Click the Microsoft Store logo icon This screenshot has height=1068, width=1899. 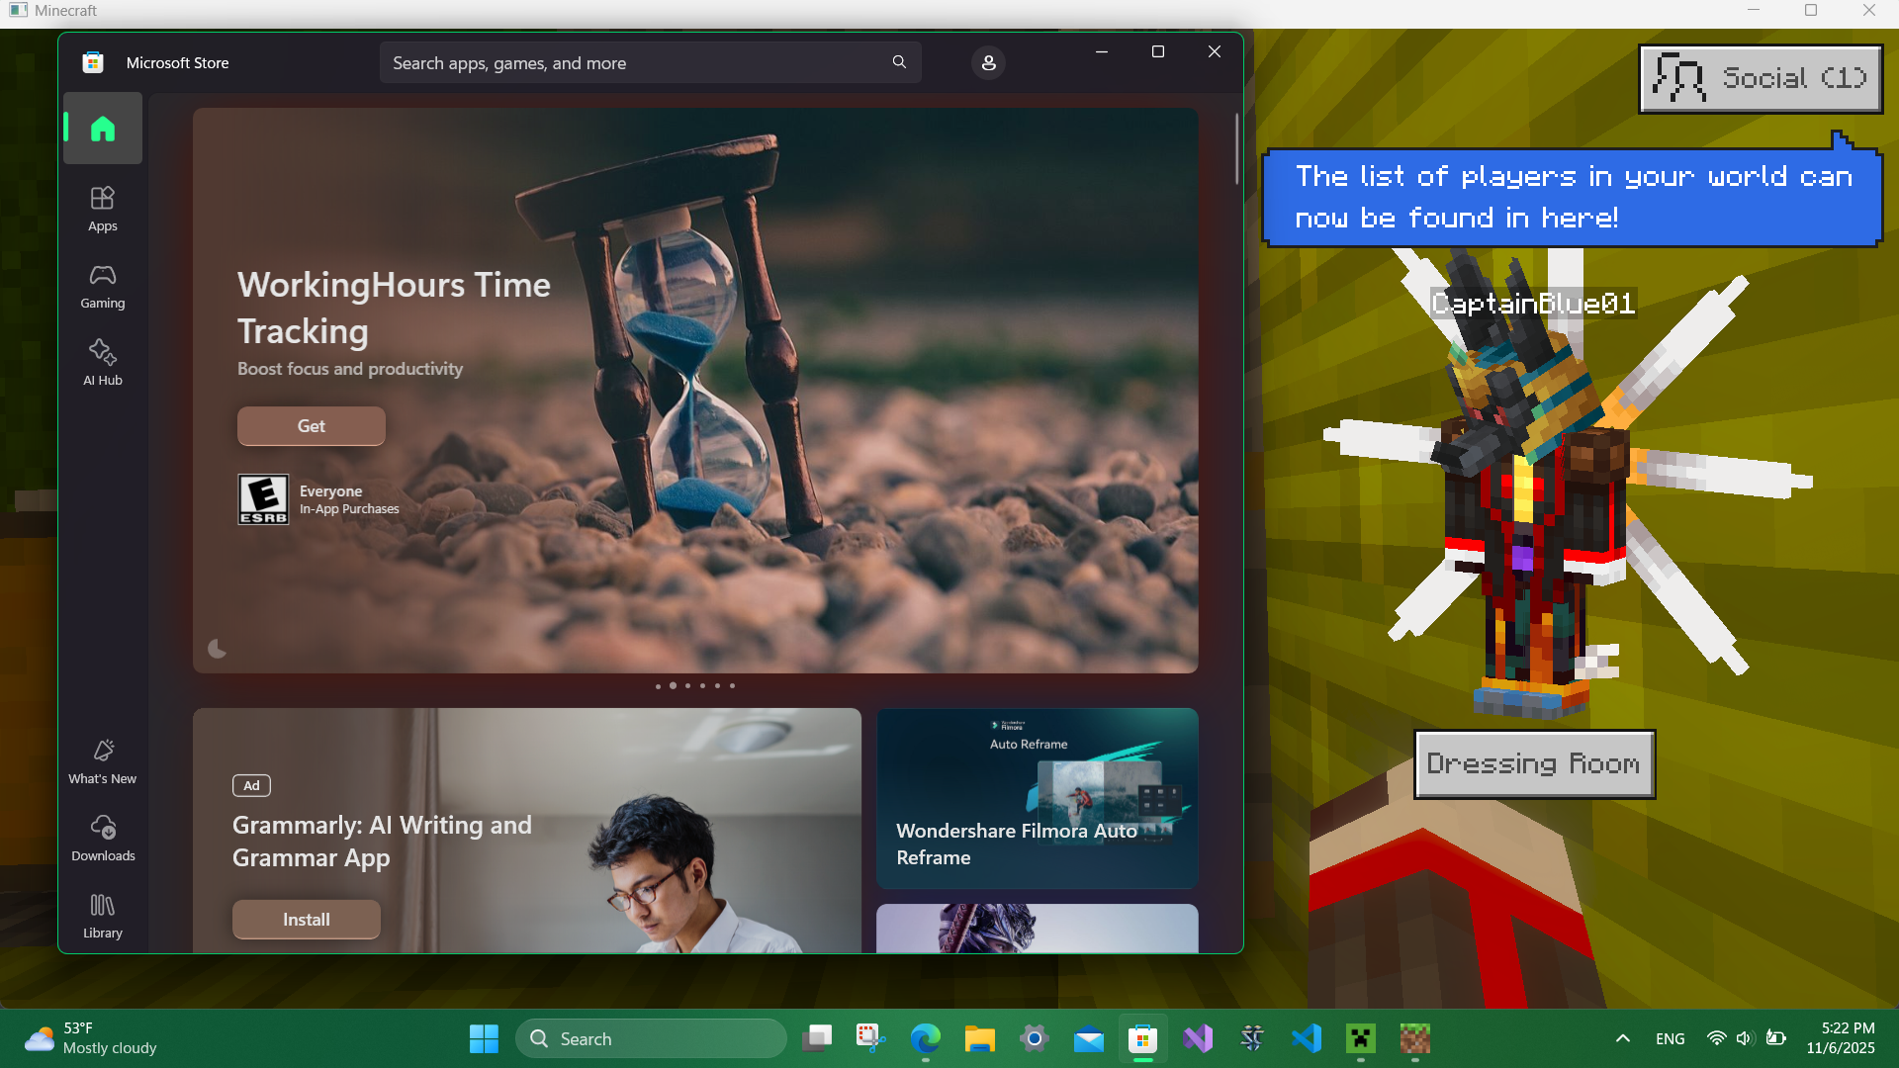[93, 62]
